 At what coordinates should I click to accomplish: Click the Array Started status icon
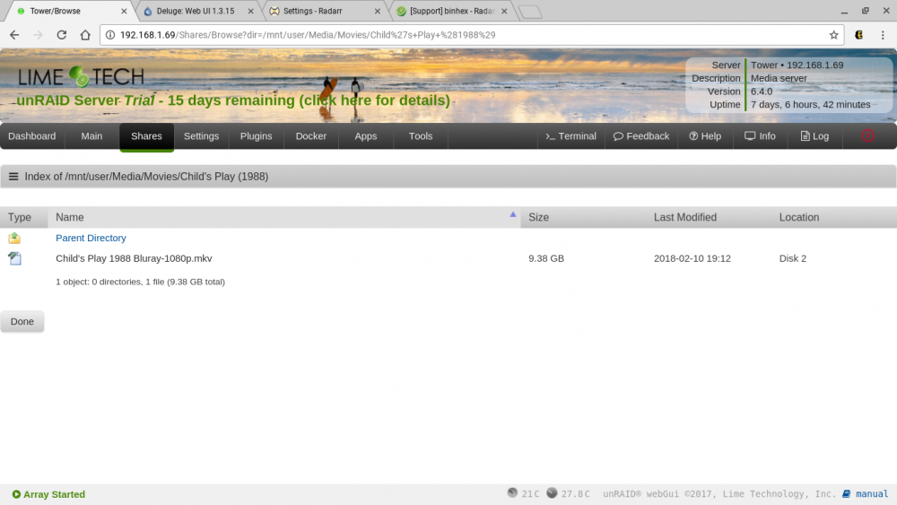pyautogui.click(x=16, y=494)
